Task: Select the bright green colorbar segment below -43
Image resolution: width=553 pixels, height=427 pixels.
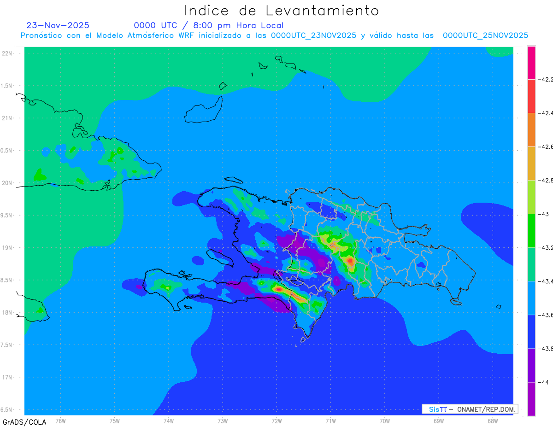Action: pos(531,230)
